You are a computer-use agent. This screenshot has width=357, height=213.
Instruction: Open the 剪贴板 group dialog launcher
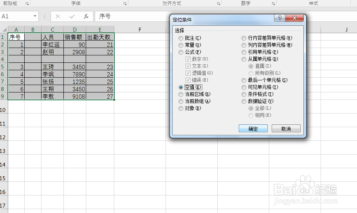coord(27,4)
